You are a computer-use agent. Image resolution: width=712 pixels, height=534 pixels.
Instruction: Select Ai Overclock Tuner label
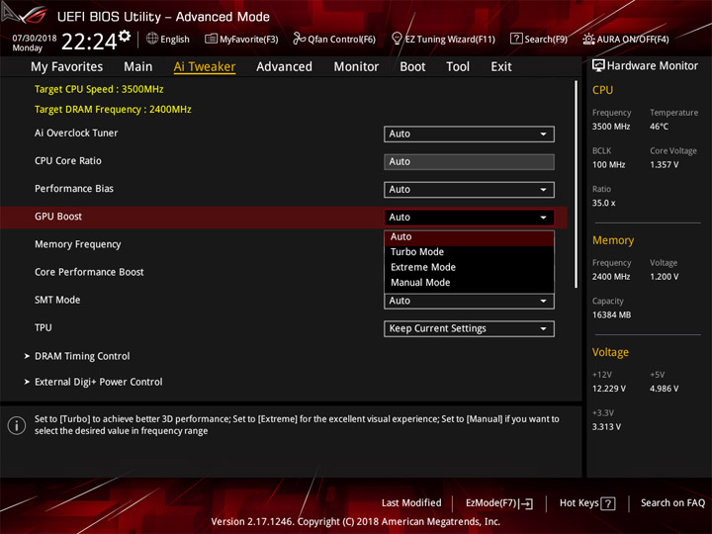point(76,133)
